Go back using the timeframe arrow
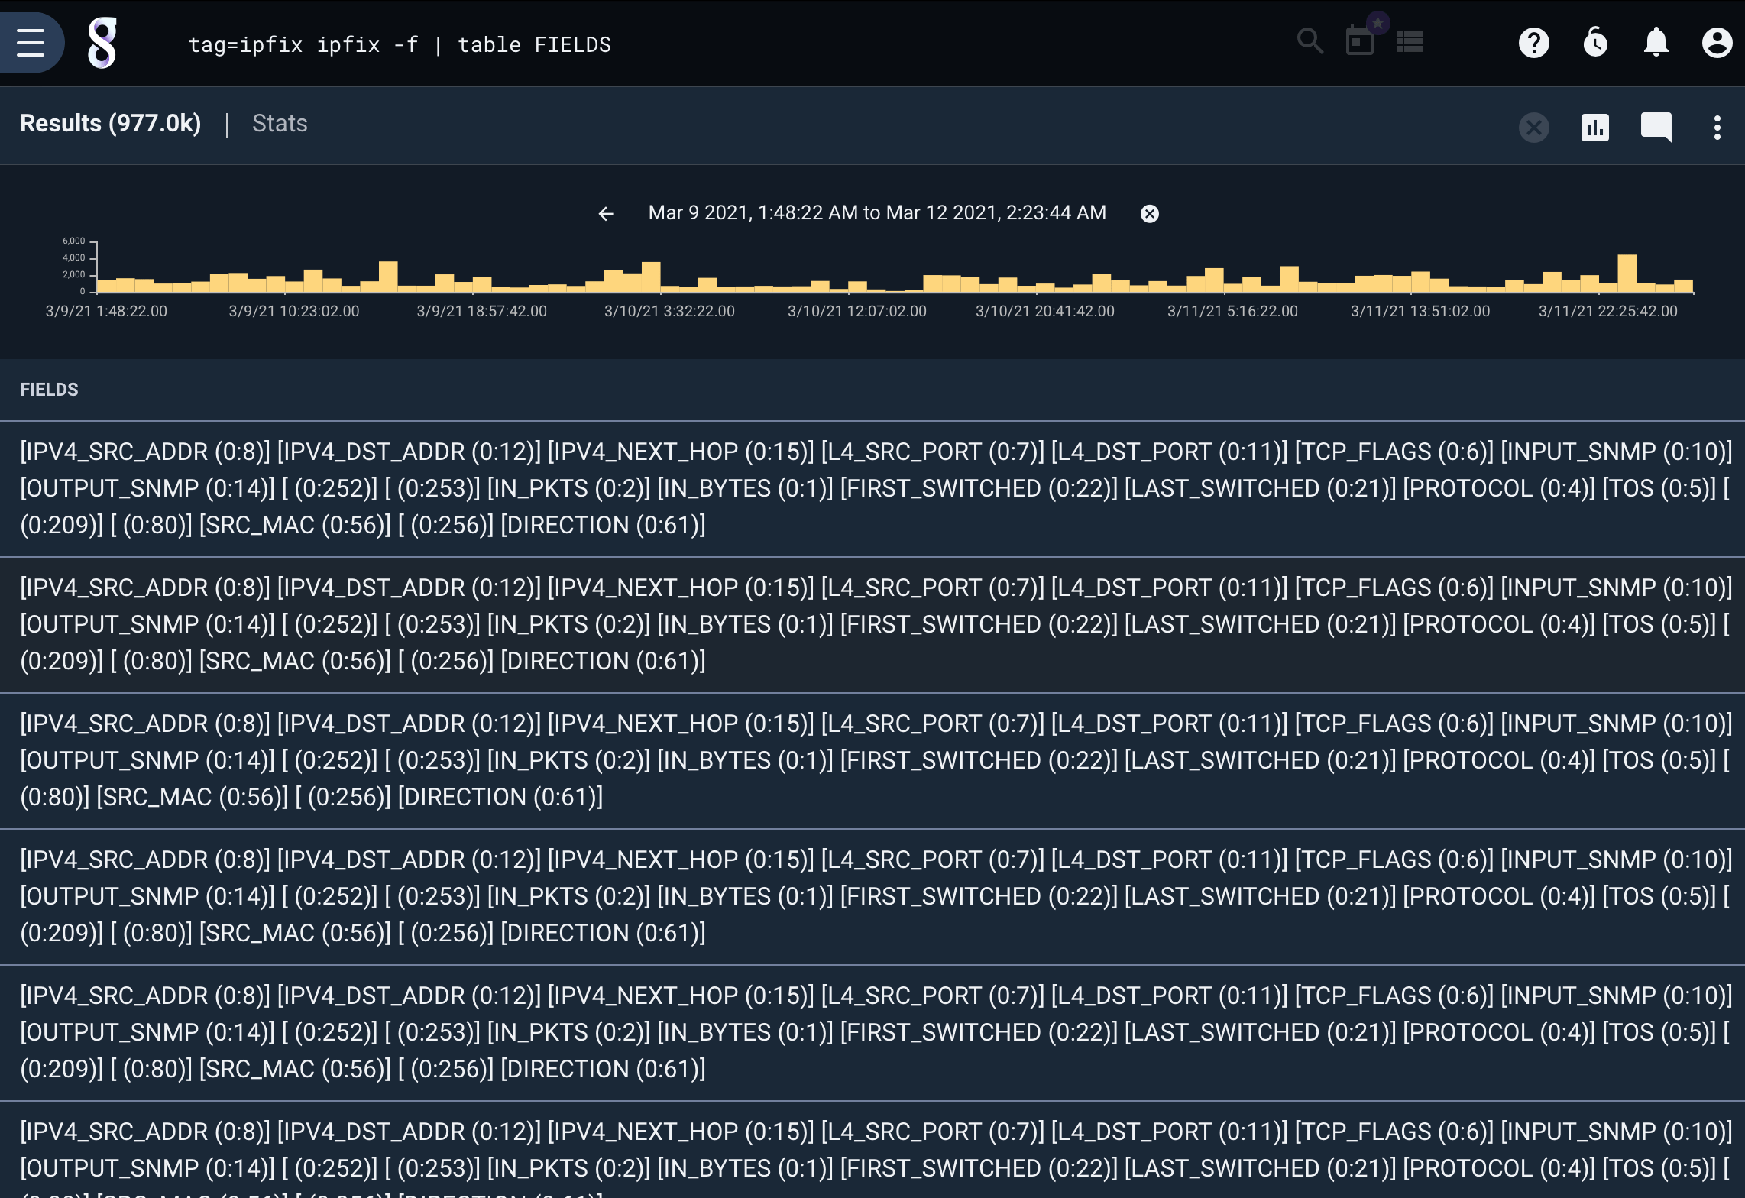1745x1198 pixels. tap(606, 214)
